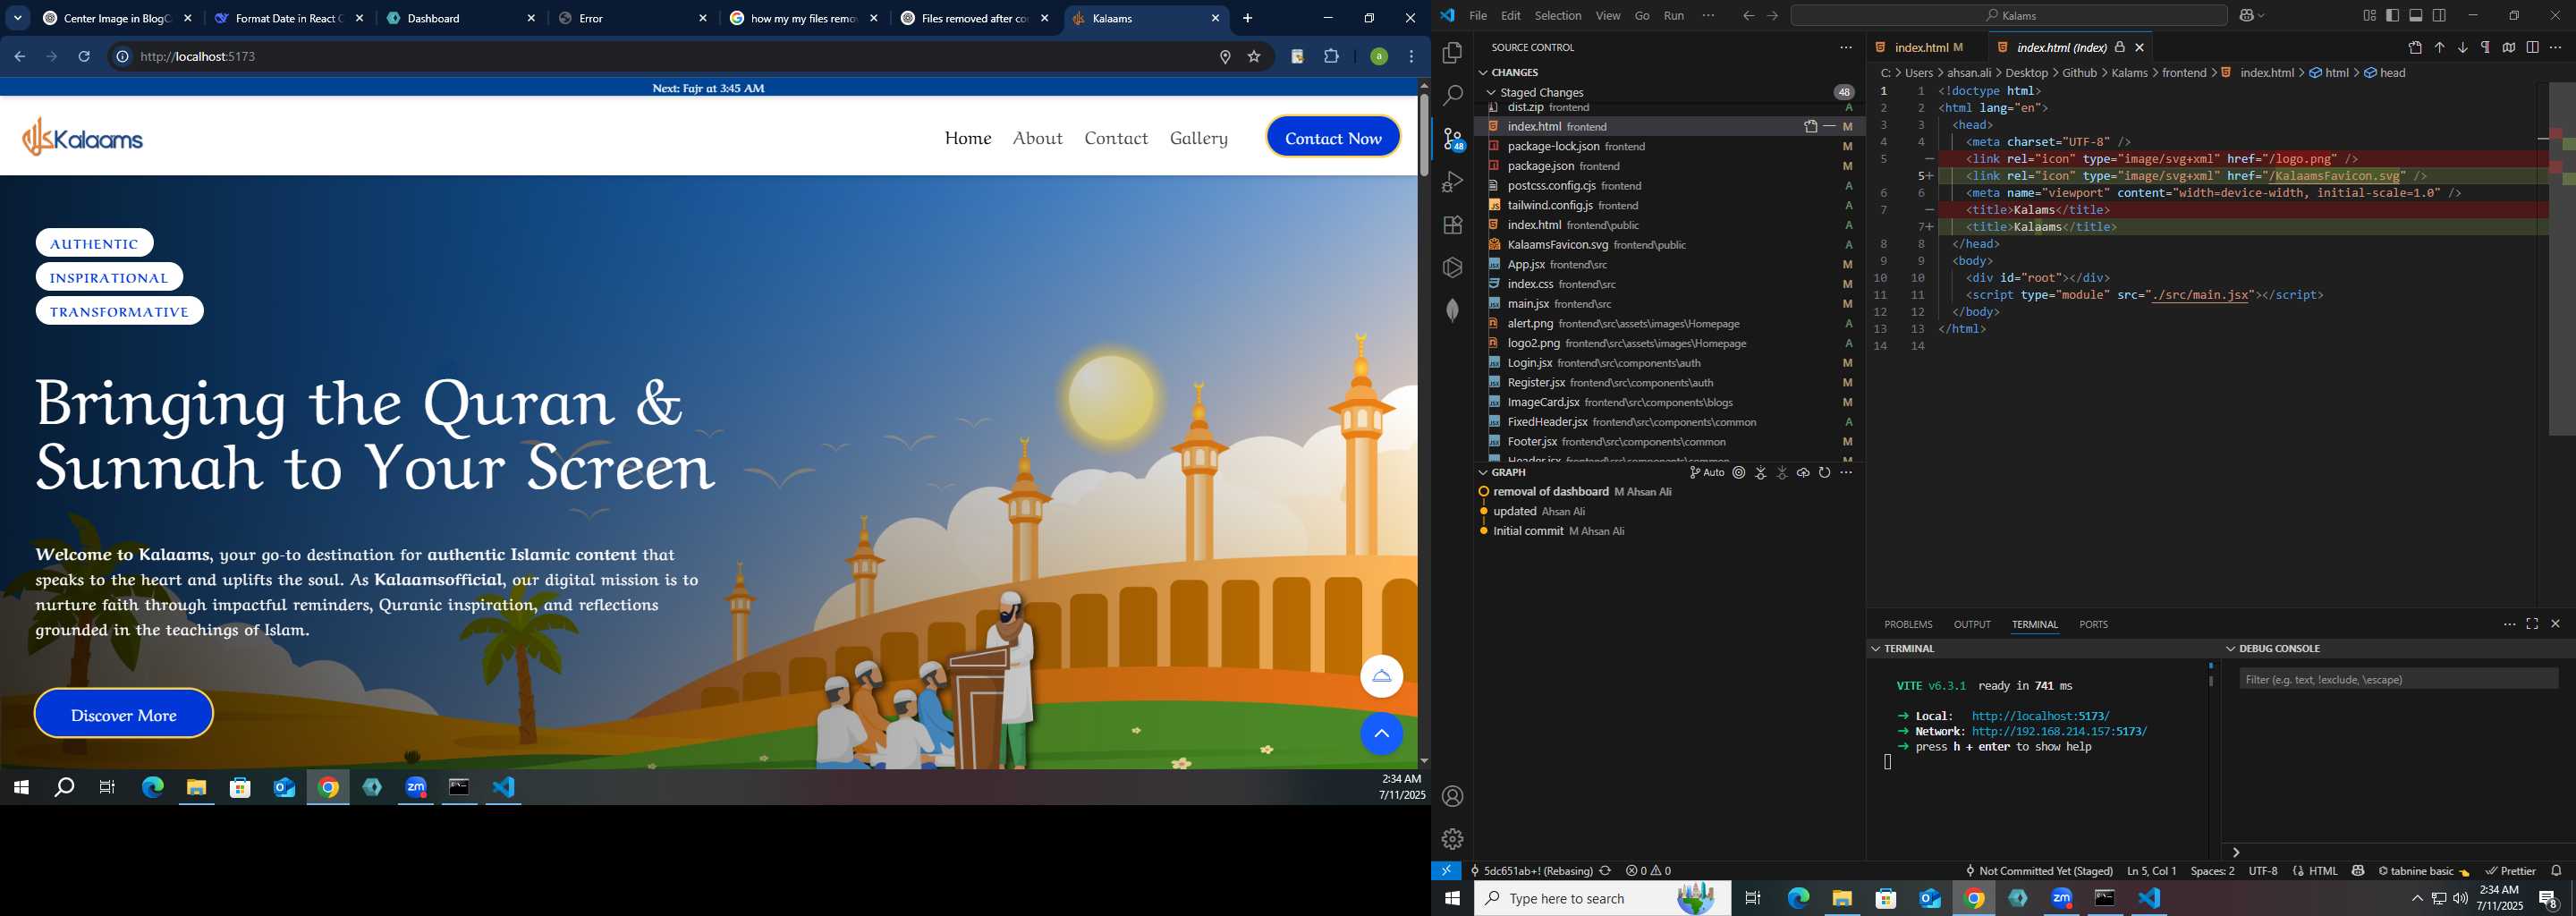
Task: Open the Search view in VS Code activity bar
Action: click(x=1452, y=96)
